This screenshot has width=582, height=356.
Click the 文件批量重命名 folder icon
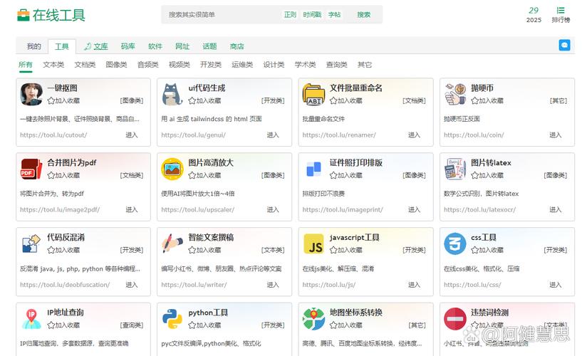(313, 94)
